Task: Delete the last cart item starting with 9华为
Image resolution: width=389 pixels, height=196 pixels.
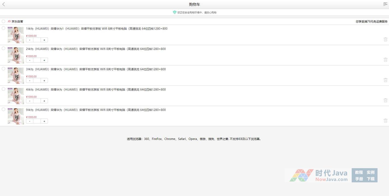Action: click(385, 120)
